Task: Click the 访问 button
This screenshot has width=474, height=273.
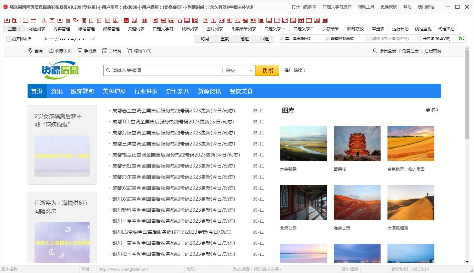Action: click(205, 39)
